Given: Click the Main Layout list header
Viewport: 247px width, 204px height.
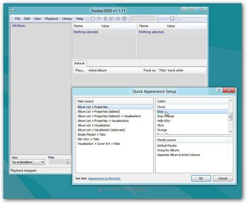Looking at the screenshot, I should tap(115, 101).
